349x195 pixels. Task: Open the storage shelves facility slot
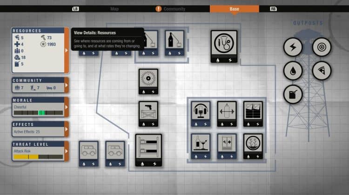click(x=253, y=114)
